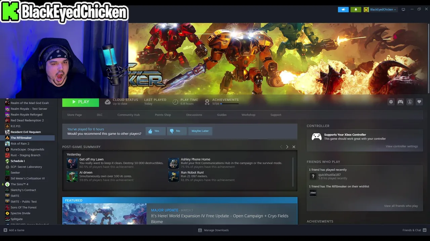The height and width of the screenshot is (241, 430).
Task: Recommend game with thumbs-up Yes button
Action: (156, 131)
